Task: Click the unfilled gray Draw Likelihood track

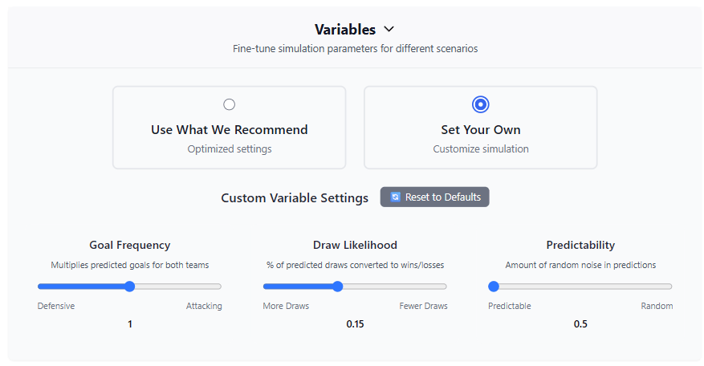Action: coord(393,287)
